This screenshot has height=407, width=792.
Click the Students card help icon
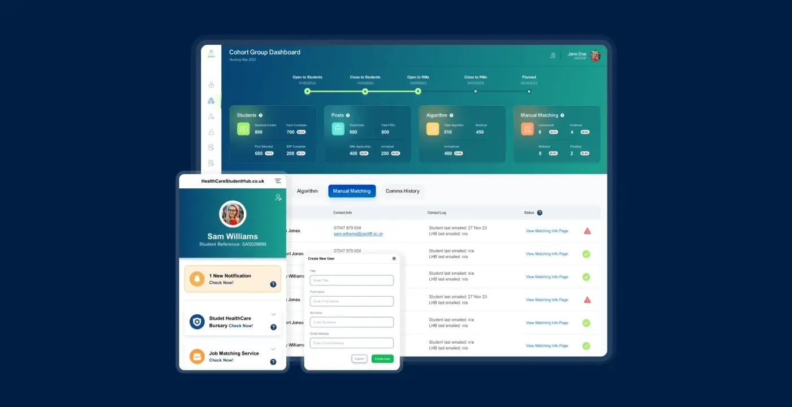click(261, 115)
